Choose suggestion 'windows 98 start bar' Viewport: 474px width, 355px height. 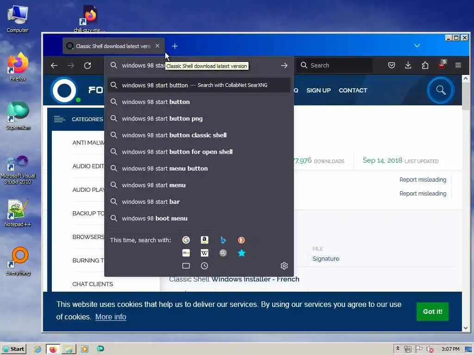pos(199,202)
